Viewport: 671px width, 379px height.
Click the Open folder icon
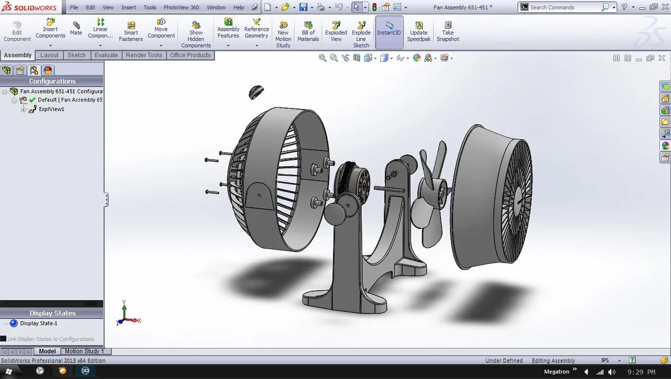[286, 7]
